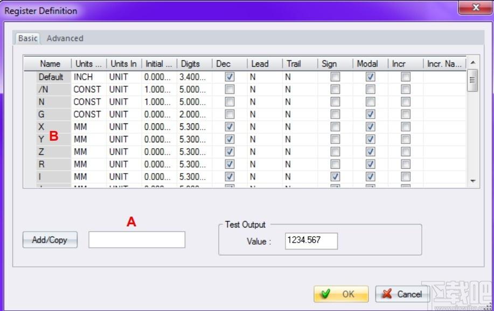Enable Incr checkbox for Z register
The image size is (494, 311).
tap(406, 151)
